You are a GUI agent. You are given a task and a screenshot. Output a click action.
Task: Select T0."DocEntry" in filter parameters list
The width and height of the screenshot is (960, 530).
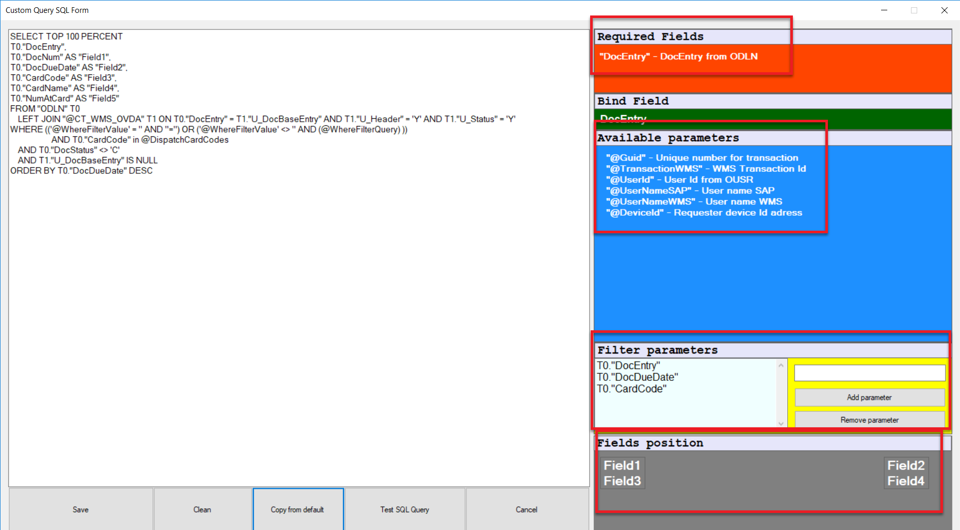tap(628, 365)
